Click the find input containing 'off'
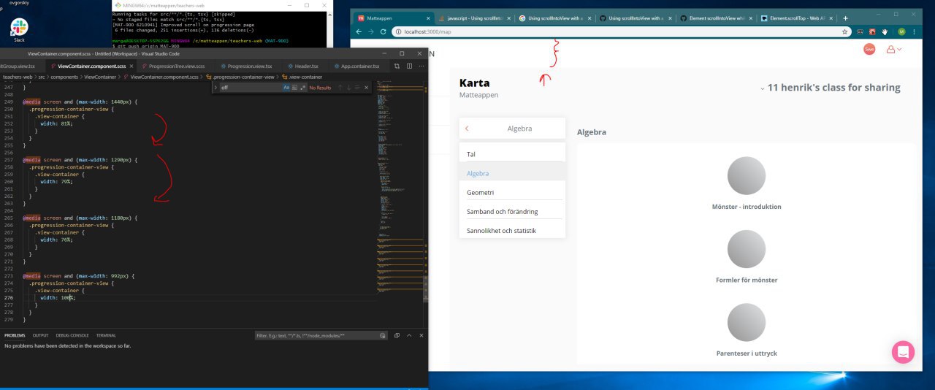 click(250, 87)
